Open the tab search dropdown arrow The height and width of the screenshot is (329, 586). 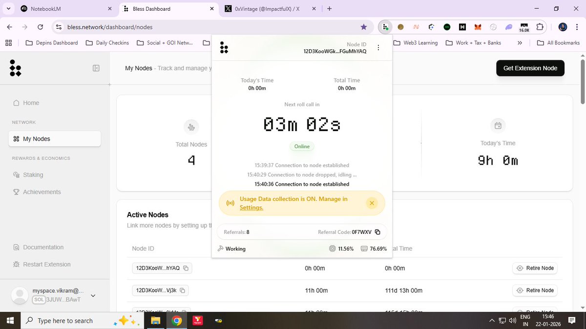pos(9,9)
